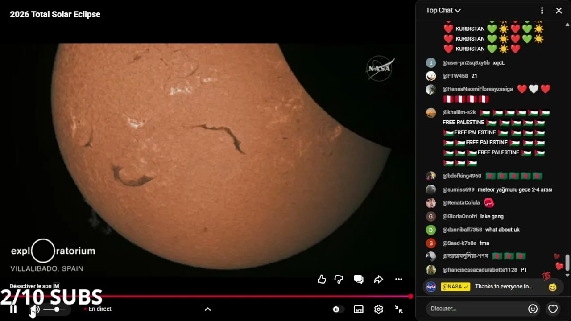Share the video
This screenshot has height=321, width=571.
[x=378, y=279]
